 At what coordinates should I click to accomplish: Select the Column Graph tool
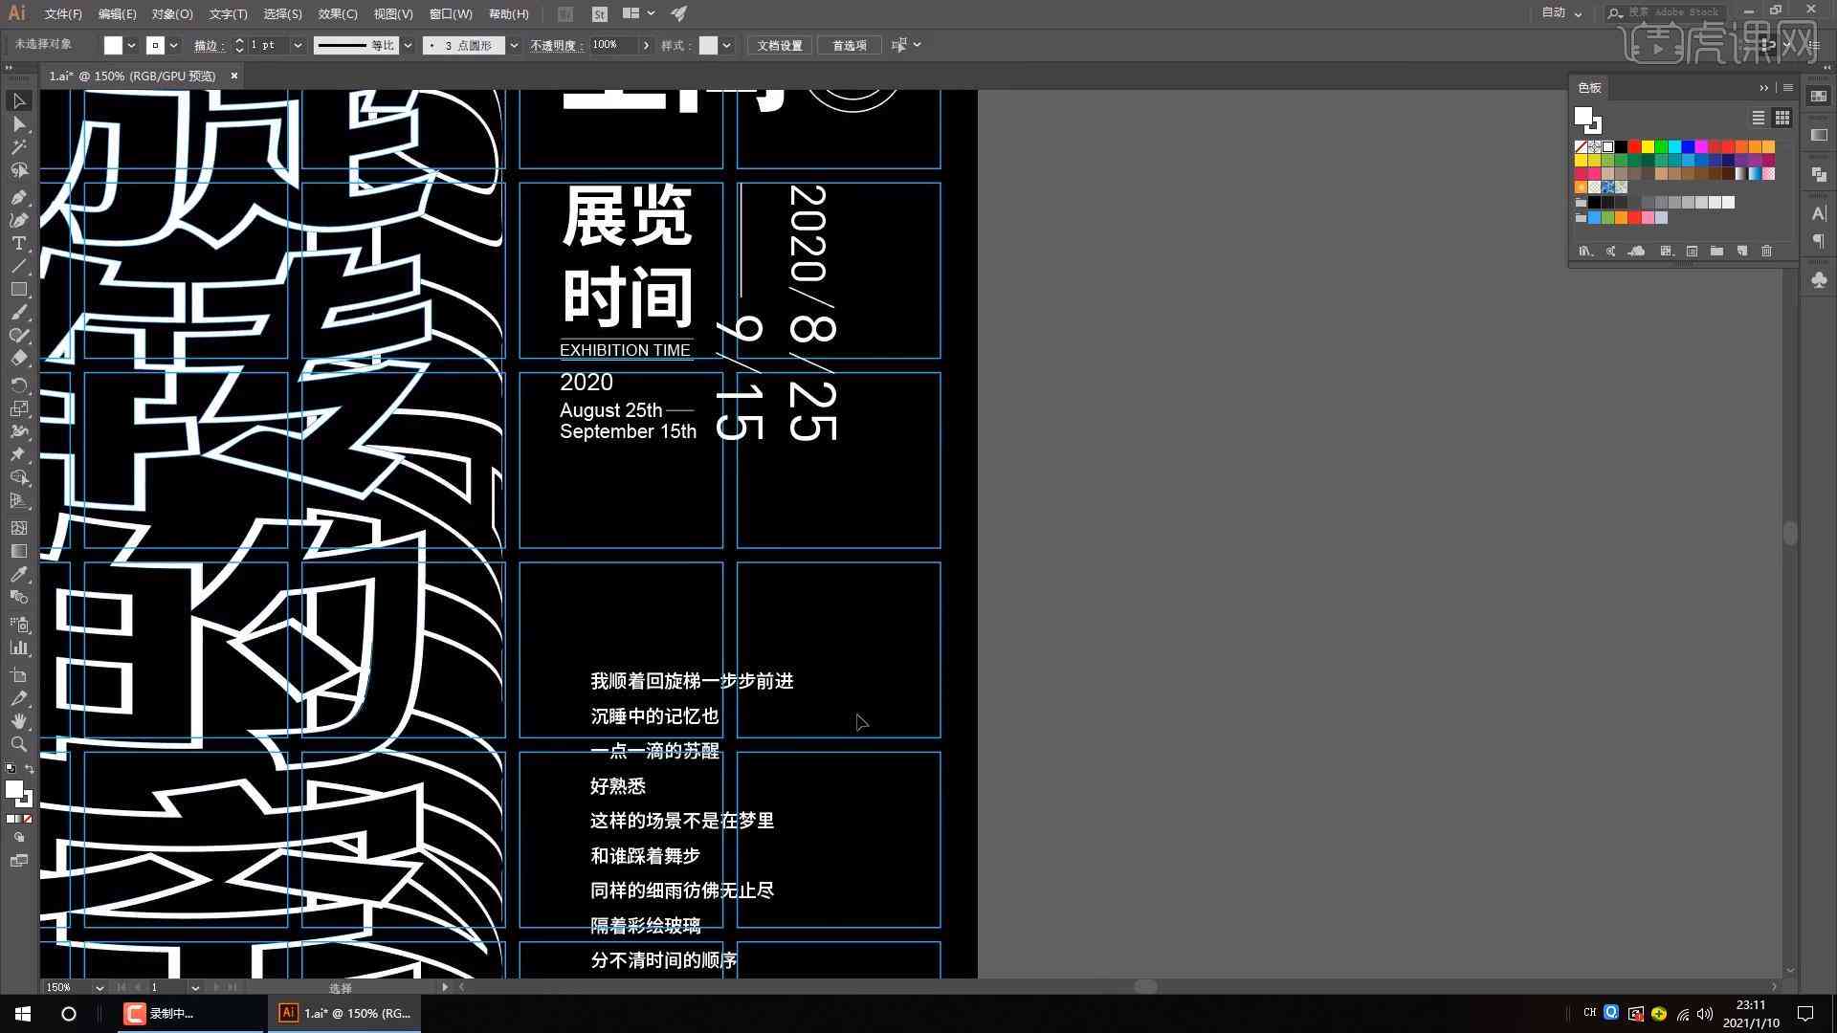click(x=18, y=648)
